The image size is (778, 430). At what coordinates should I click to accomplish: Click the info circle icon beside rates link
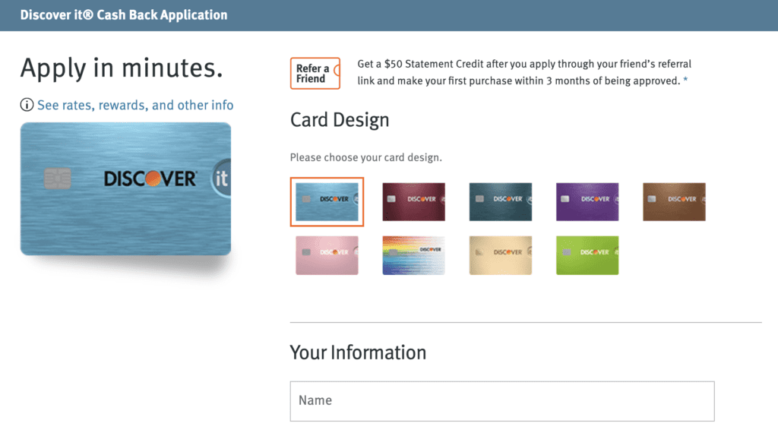click(x=27, y=105)
